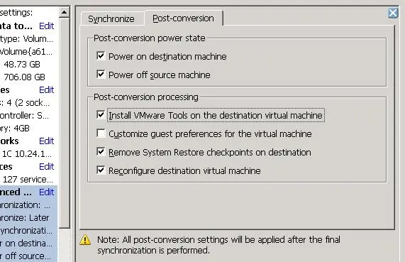Edit the Networks settings
Viewport: 405px width, 262px height.
(47, 141)
